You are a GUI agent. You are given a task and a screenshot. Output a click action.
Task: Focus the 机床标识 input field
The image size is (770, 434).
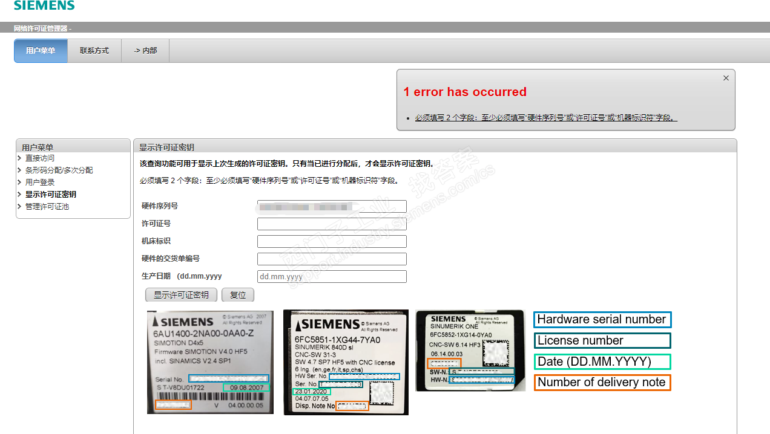[x=332, y=242]
